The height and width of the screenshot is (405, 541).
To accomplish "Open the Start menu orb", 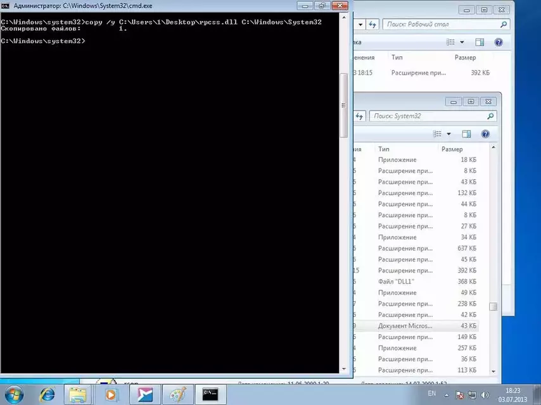I will 14,395.
